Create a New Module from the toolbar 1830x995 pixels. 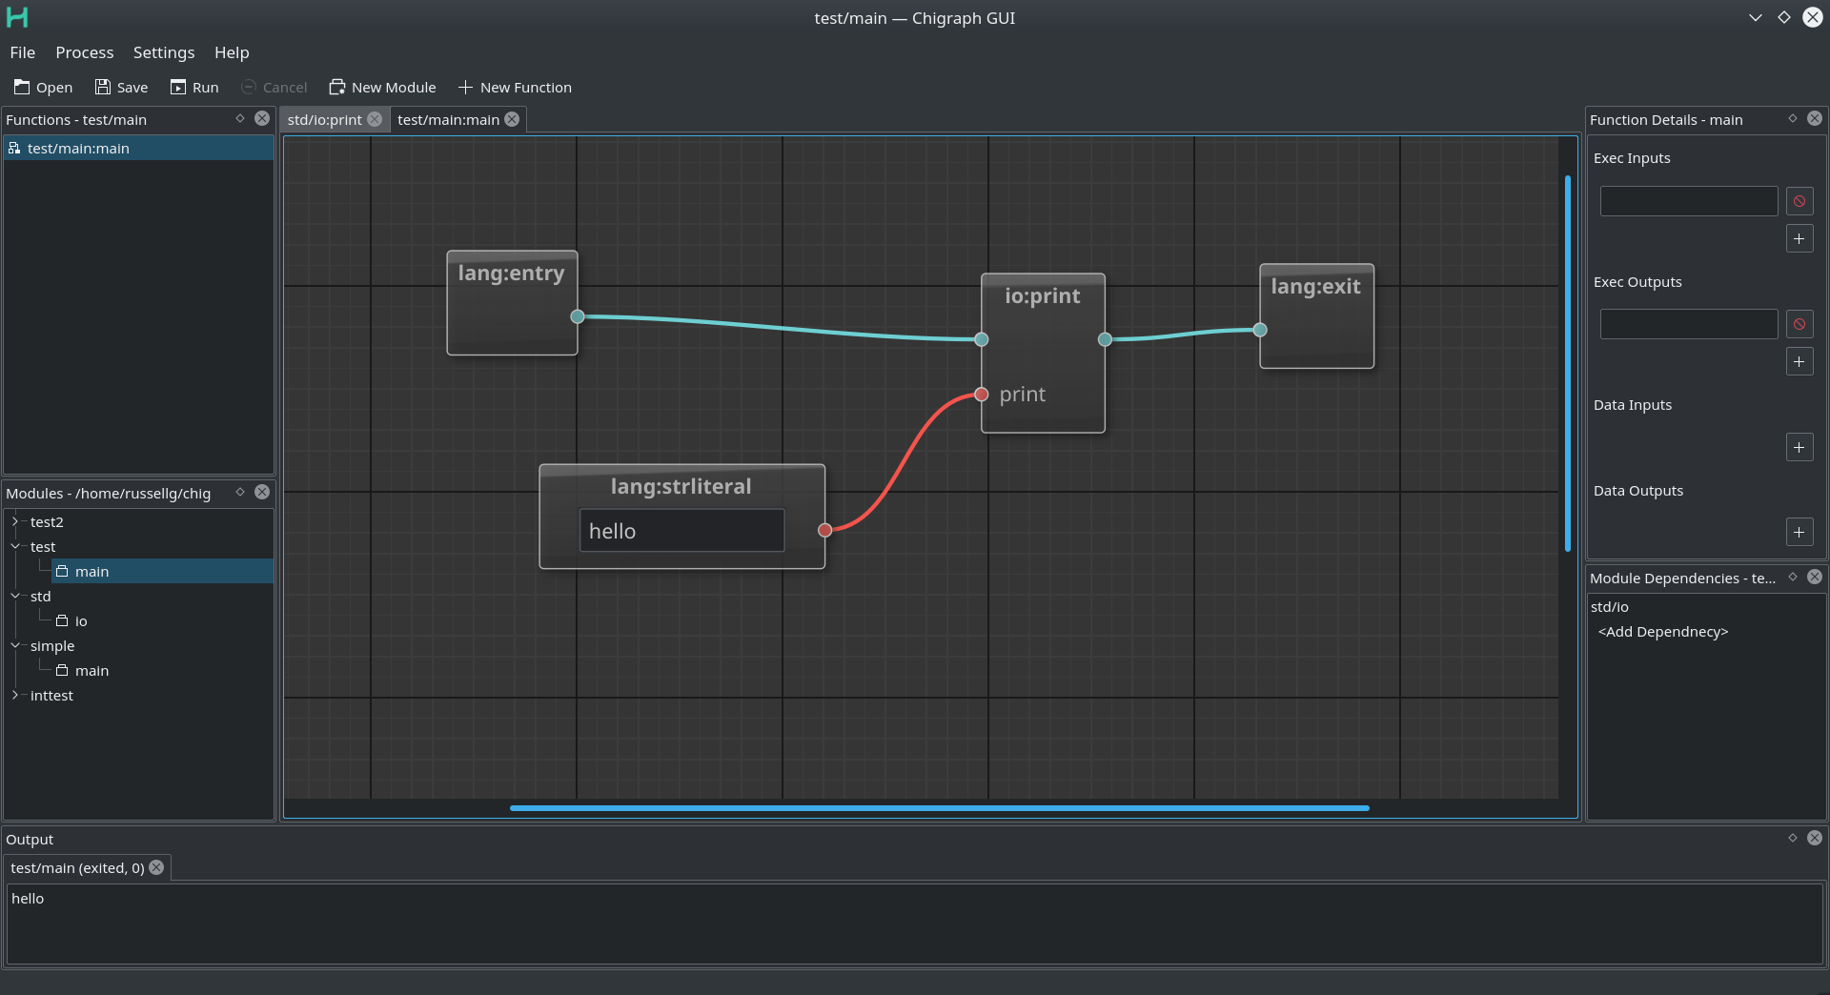381,87
